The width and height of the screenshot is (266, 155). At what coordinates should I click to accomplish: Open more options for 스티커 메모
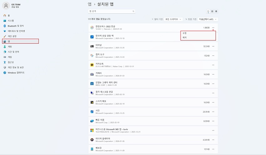click(x=213, y=102)
